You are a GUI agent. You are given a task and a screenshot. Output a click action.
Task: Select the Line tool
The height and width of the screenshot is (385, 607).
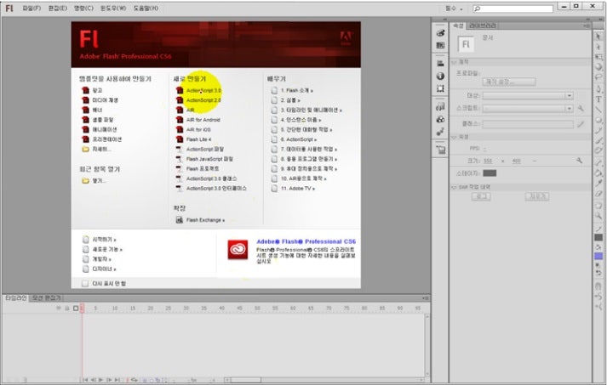[598, 110]
